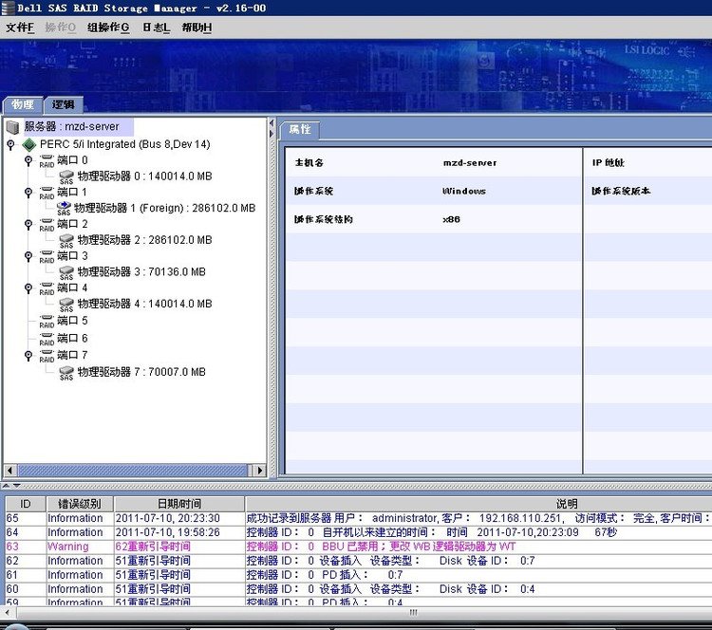Click the mzd-server host name value
This screenshot has width=712, height=630.
[470, 162]
